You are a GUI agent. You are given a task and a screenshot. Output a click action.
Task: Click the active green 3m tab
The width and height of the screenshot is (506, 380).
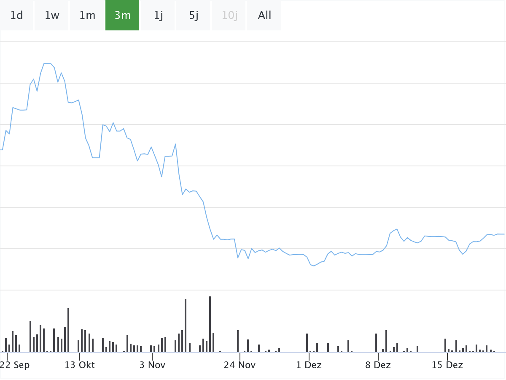(122, 15)
